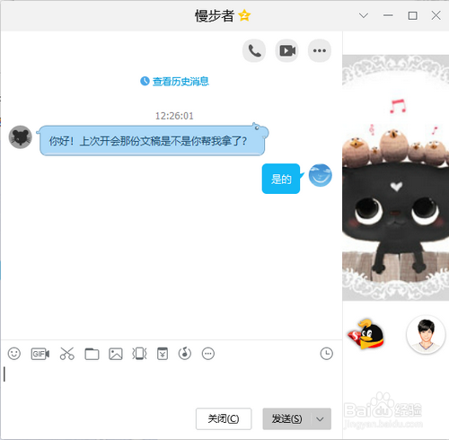Open more options with the three-dots button

[x=320, y=50]
